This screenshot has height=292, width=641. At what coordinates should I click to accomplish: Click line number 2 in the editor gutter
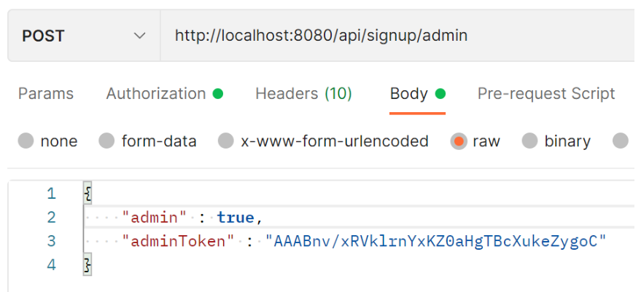click(51, 217)
